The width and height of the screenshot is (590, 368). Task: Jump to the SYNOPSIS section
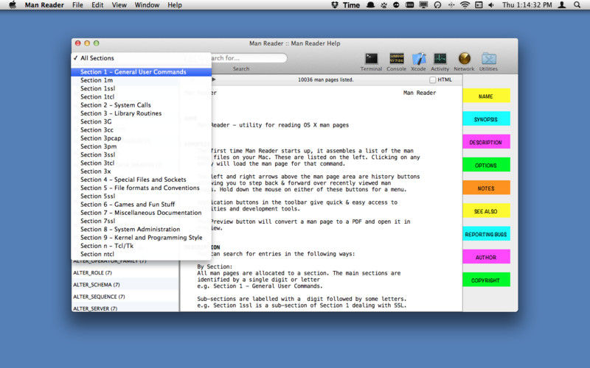486,118
